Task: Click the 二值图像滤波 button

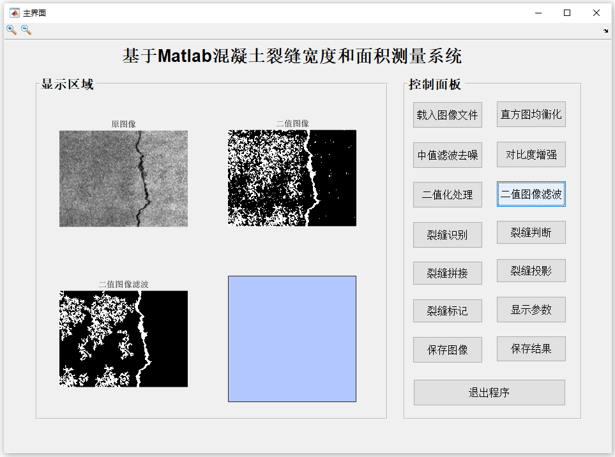Action: click(531, 193)
